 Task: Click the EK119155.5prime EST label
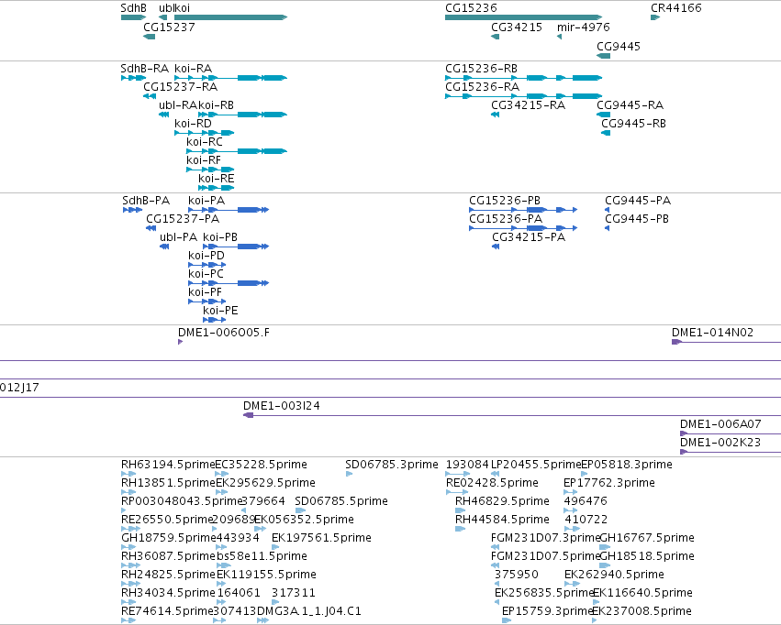266,576
